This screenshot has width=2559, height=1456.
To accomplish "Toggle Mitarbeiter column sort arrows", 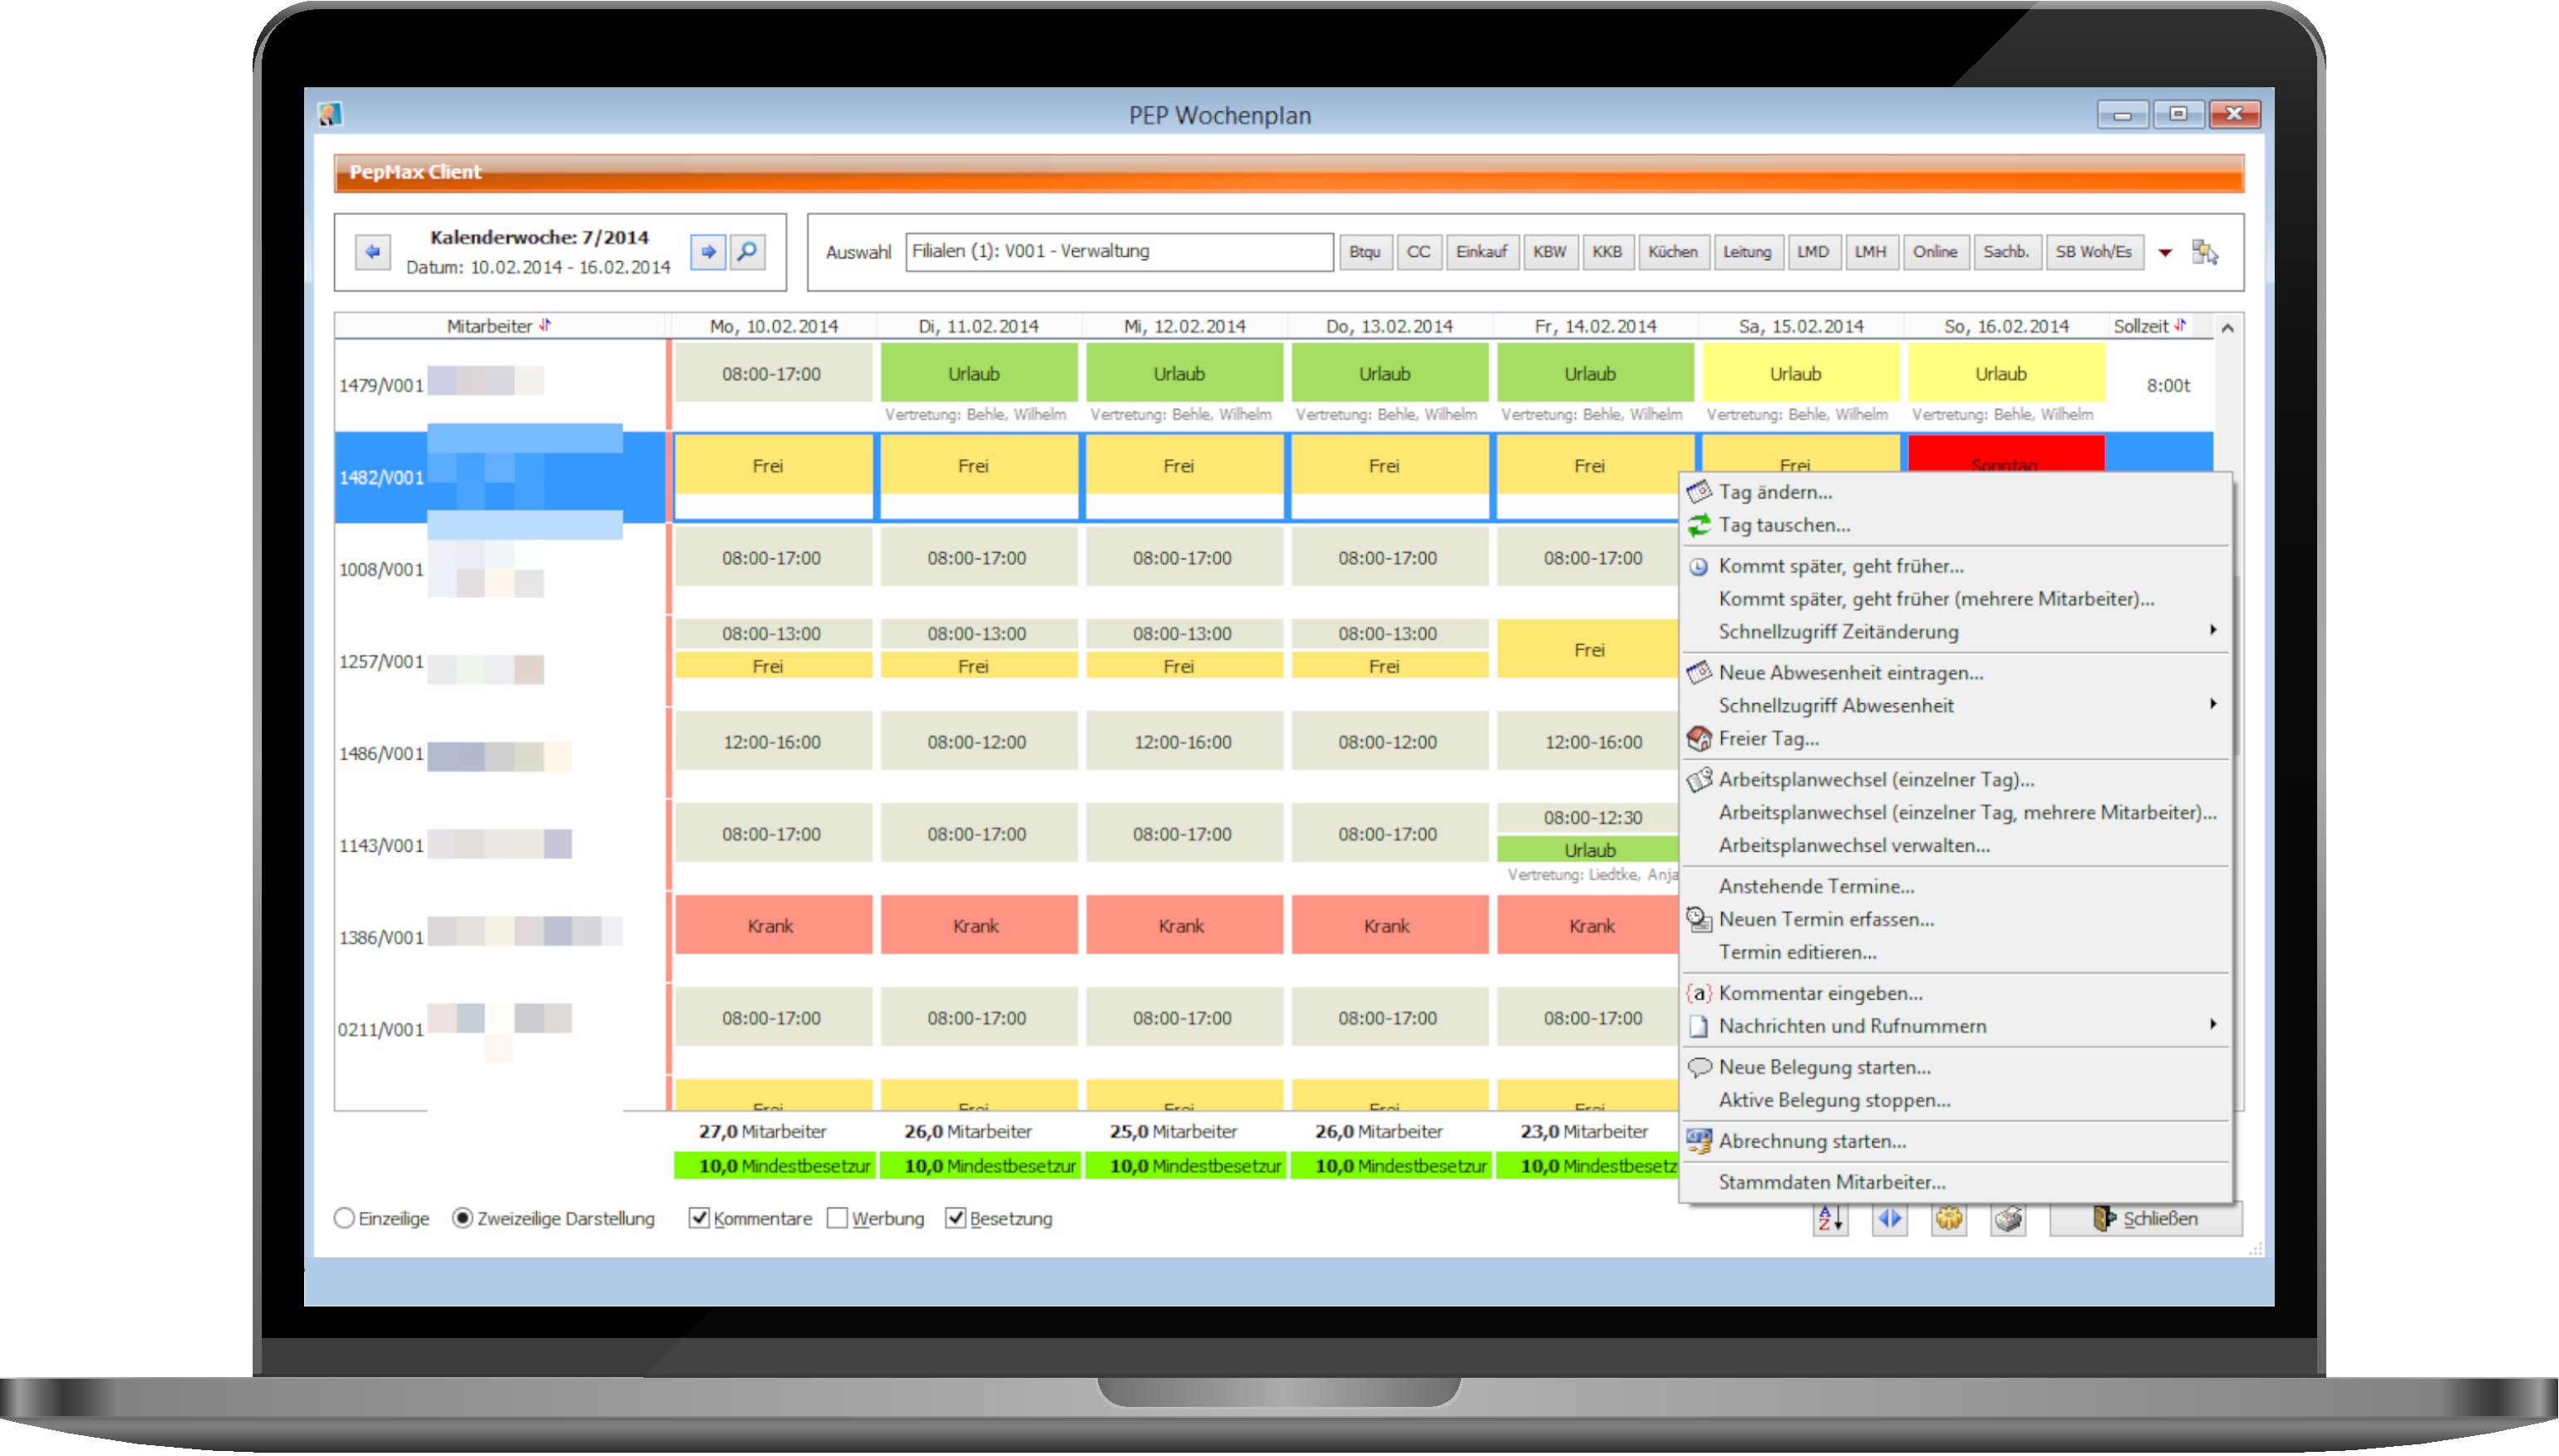I will tap(545, 325).
